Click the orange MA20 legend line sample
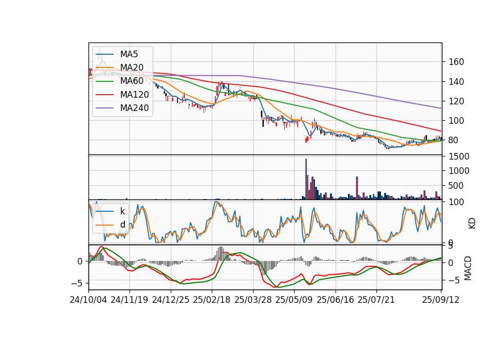 pyautogui.click(x=104, y=68)
